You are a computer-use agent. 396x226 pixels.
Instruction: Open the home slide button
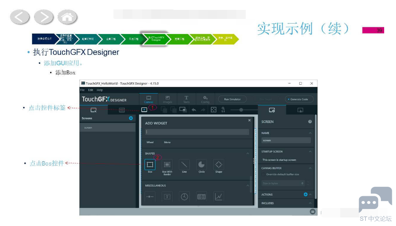coord(68,17)
